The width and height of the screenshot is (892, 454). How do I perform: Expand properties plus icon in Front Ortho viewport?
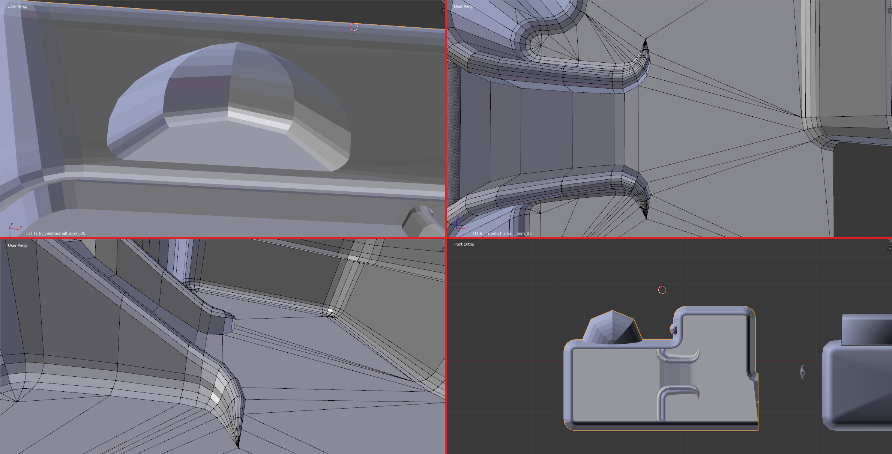[x=889, y=249]
